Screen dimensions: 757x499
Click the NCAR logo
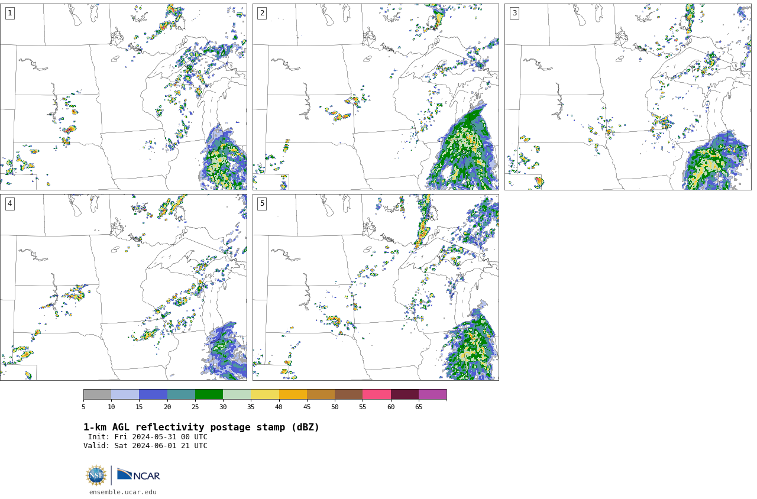click(138, 475)
